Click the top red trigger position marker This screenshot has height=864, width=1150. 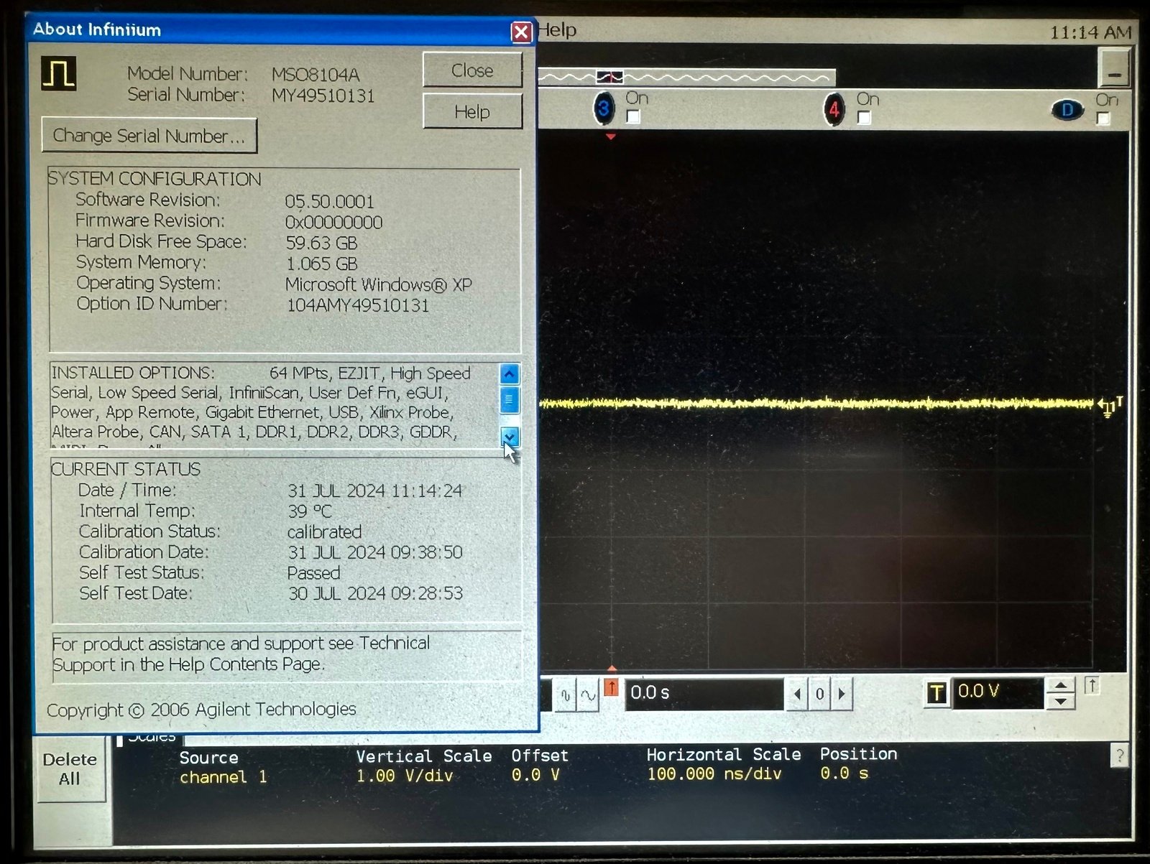coord(610,136)
